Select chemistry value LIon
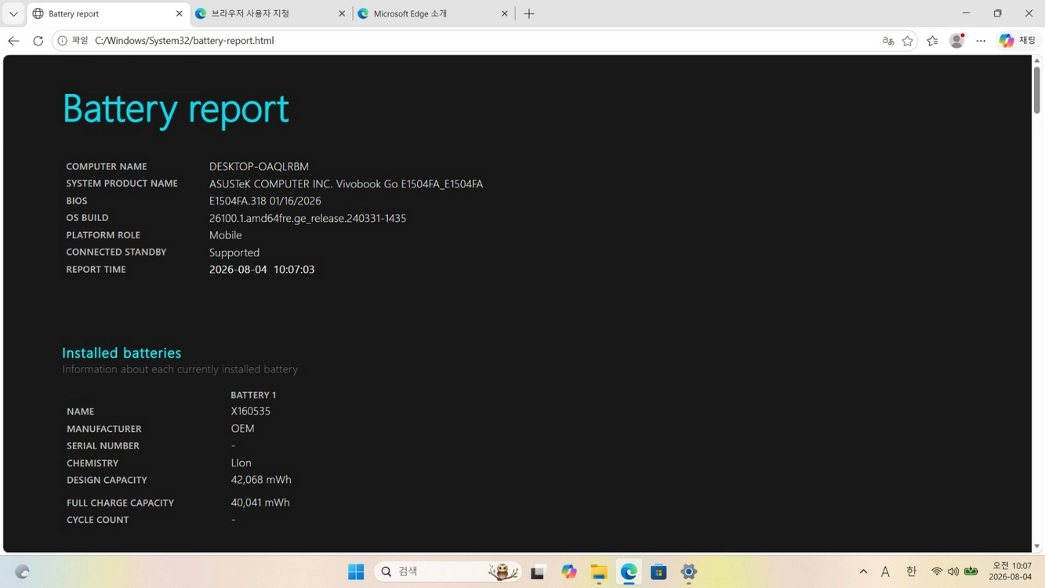Image resolution: width=1045 pixels, height=588 pixels. click(x=241, y=463)
